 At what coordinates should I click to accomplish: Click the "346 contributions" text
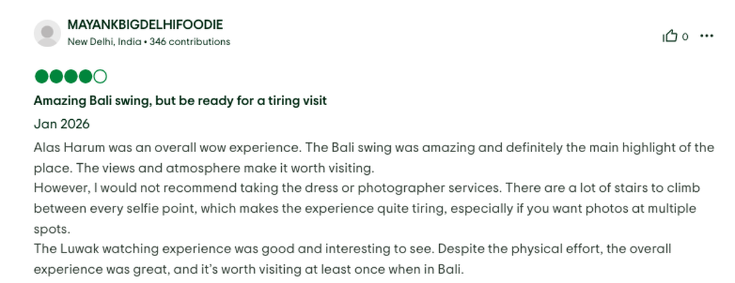190,42
